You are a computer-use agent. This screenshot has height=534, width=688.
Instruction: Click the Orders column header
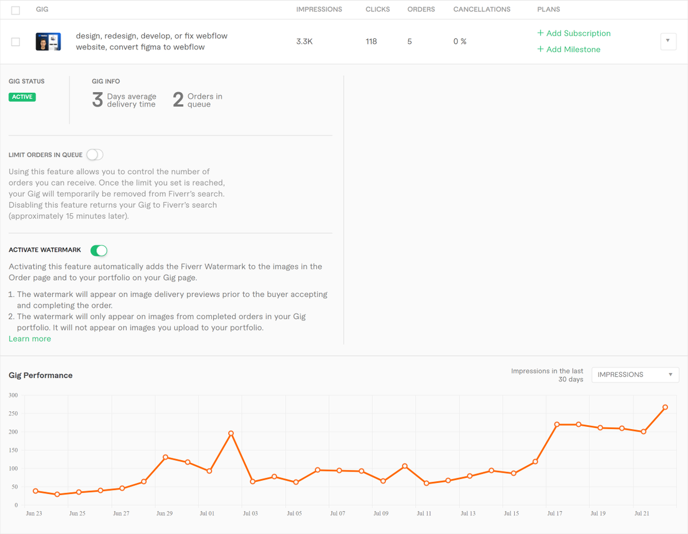tap(421, 10)
